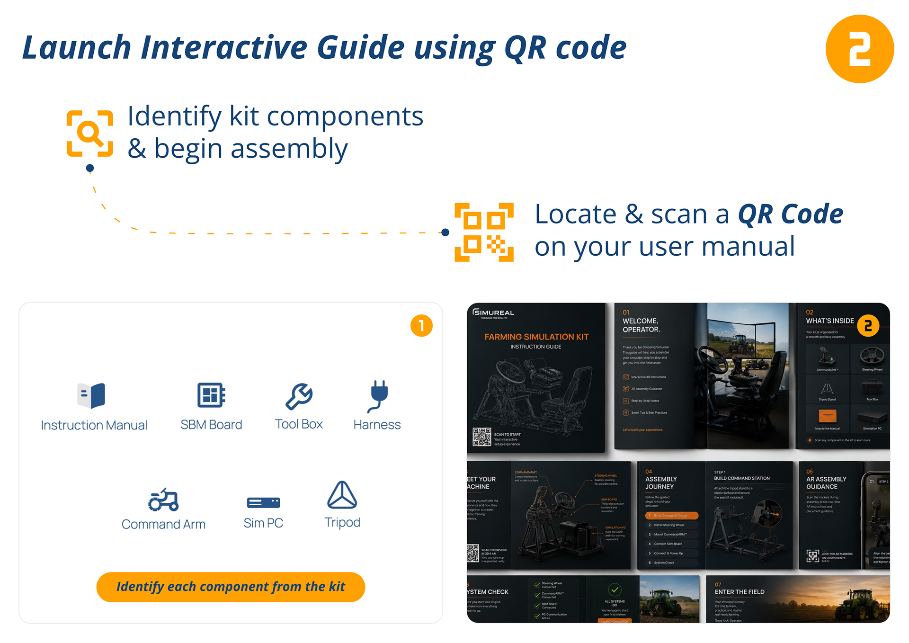Select step 2 'Install Steering Wheel'
Image resolution: width=909 pixels, height=643 pixels.
tap(672, 525)
